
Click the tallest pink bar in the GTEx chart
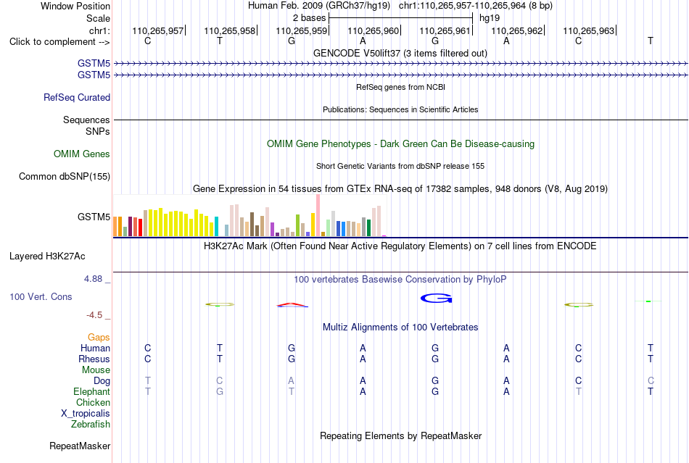tap(318, 215)
